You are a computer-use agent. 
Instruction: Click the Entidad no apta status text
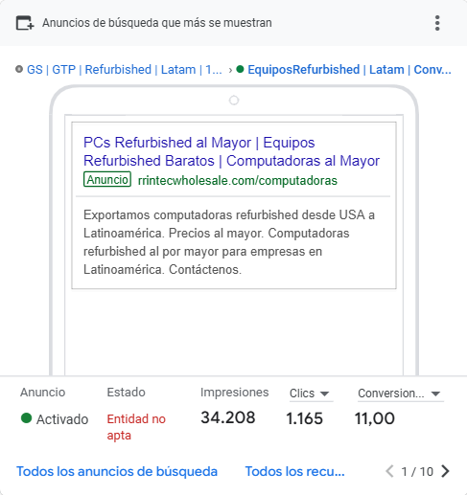(x=136, y=427)
